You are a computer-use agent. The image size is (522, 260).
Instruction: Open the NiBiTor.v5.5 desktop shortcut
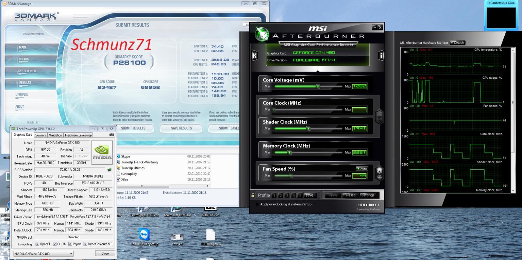211,212
